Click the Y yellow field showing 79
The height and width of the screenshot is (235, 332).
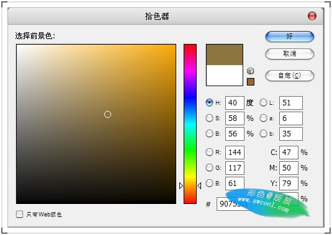(289, 183)
